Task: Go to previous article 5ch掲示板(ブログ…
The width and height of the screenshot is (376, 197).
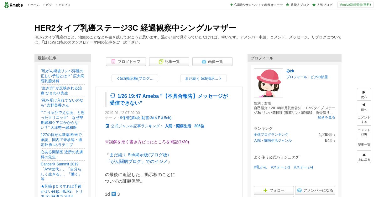Action: [x=135, y=78]
